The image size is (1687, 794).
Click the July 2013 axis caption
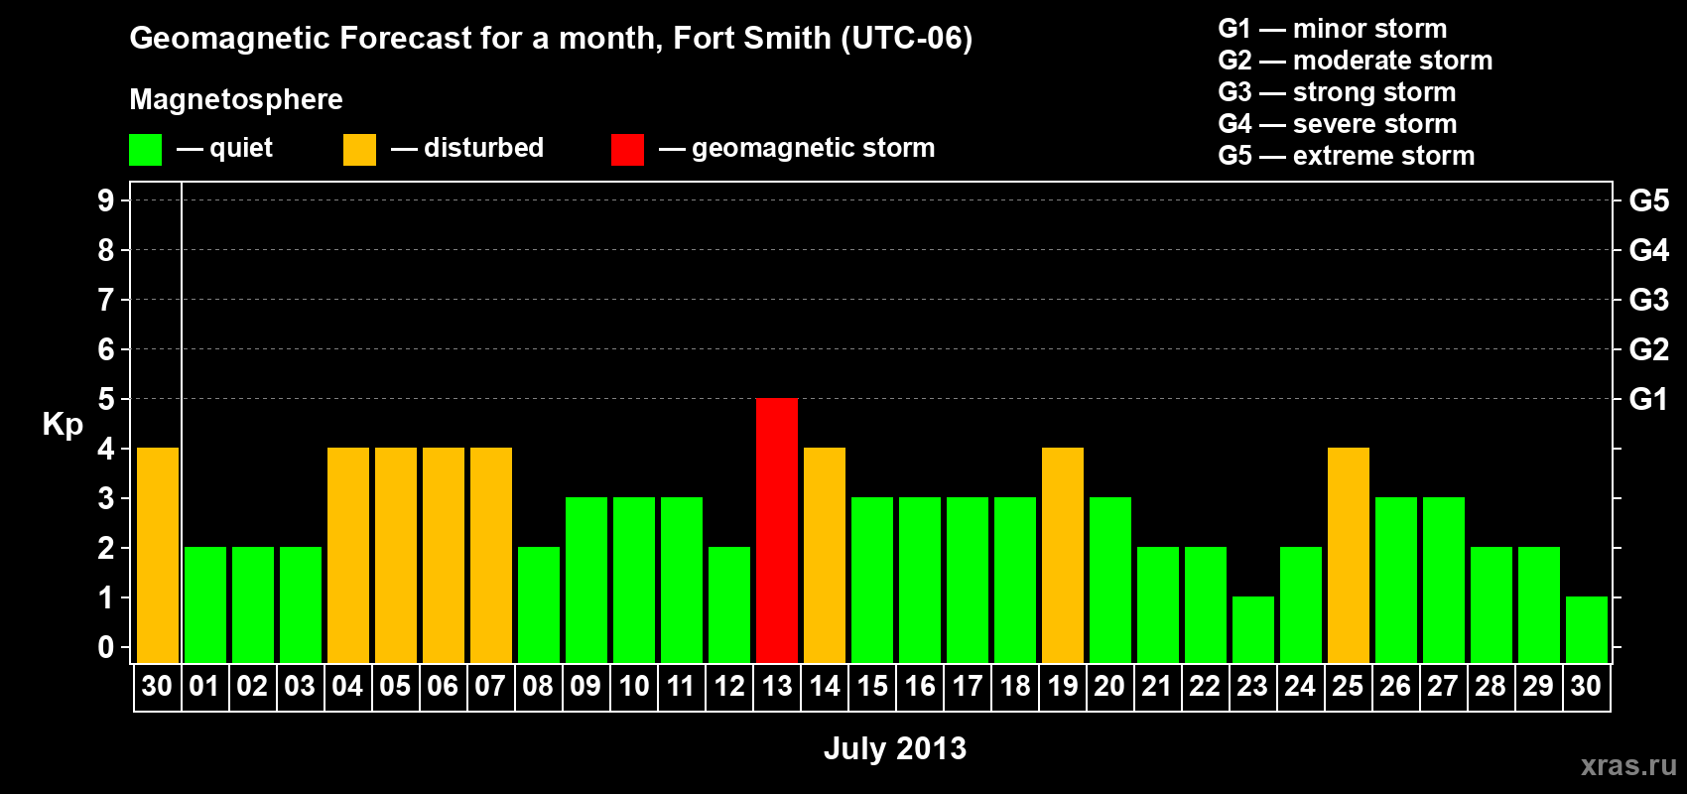(x=895, y=747)
